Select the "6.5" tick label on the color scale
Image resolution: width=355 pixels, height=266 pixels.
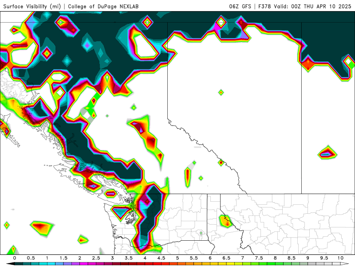(x=226, y=258)
